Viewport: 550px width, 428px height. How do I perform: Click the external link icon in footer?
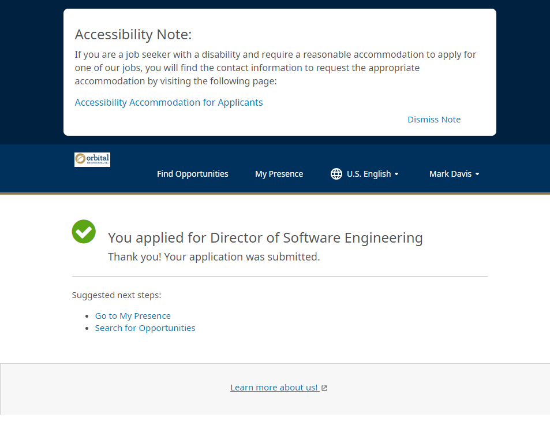point(324,388)
